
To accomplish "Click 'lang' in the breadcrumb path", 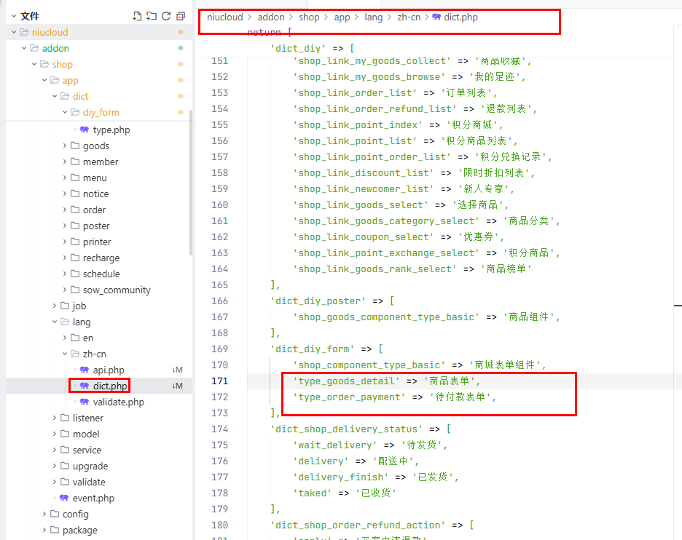I will tap(373, 17).
